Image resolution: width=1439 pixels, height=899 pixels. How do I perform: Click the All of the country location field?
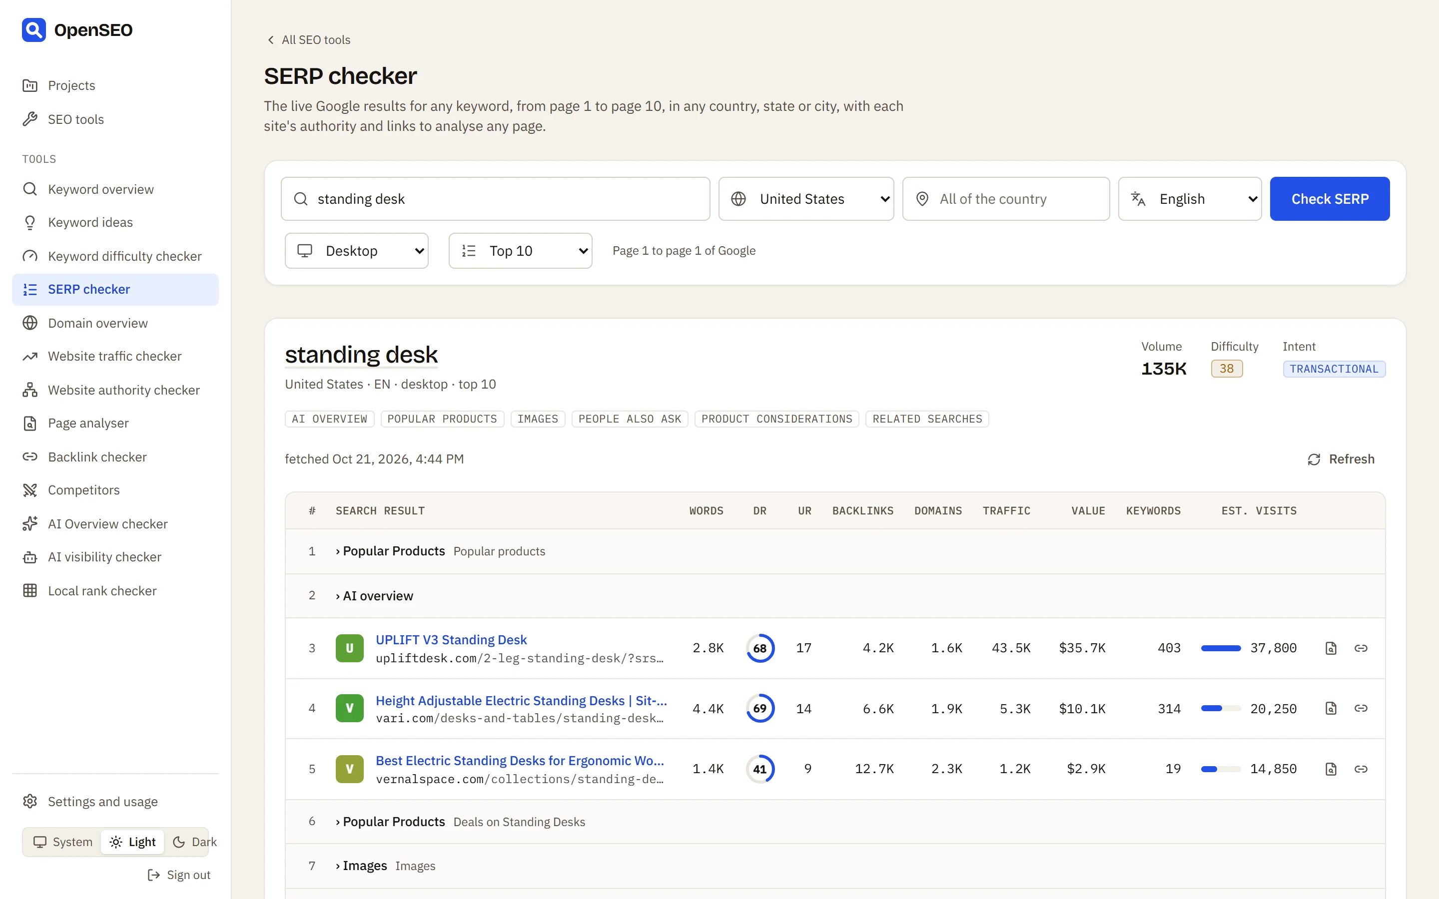(1005, 199)
